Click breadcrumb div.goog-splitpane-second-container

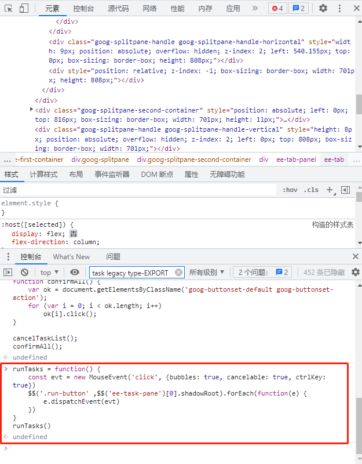194,160
